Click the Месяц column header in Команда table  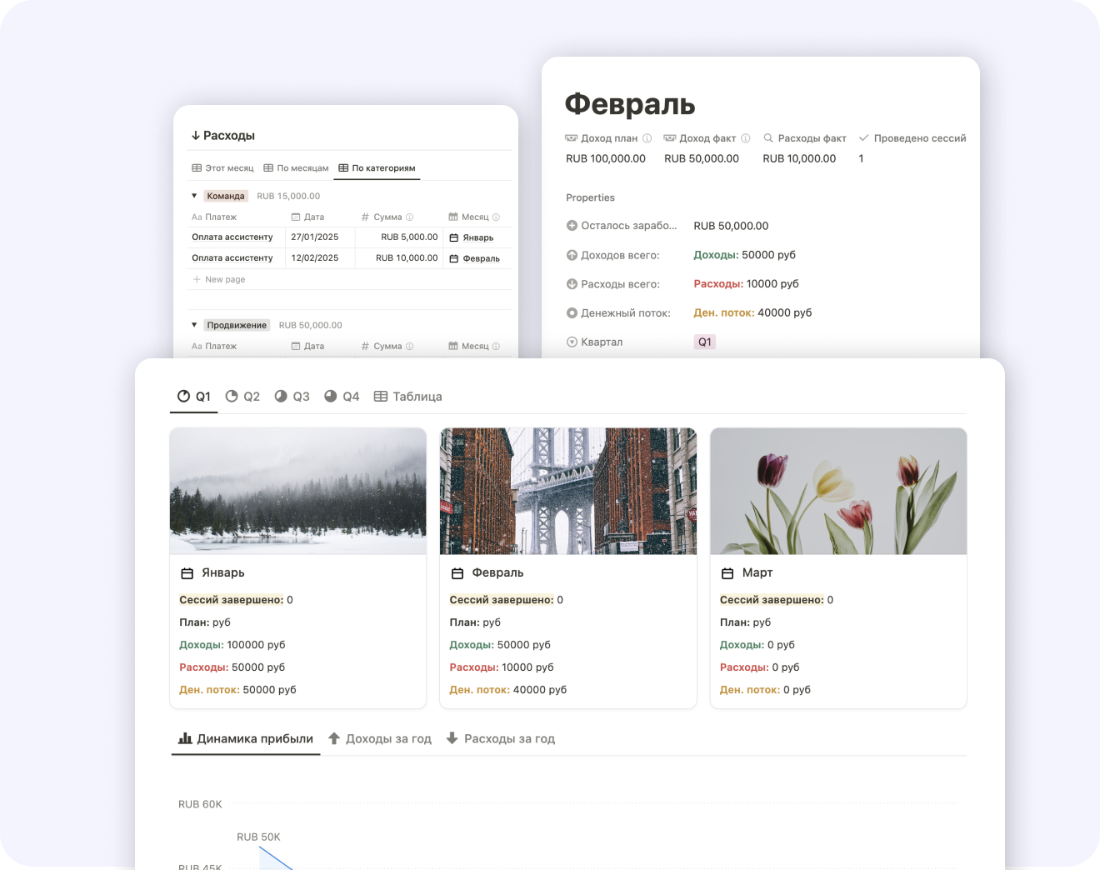(x=474, y=217)
